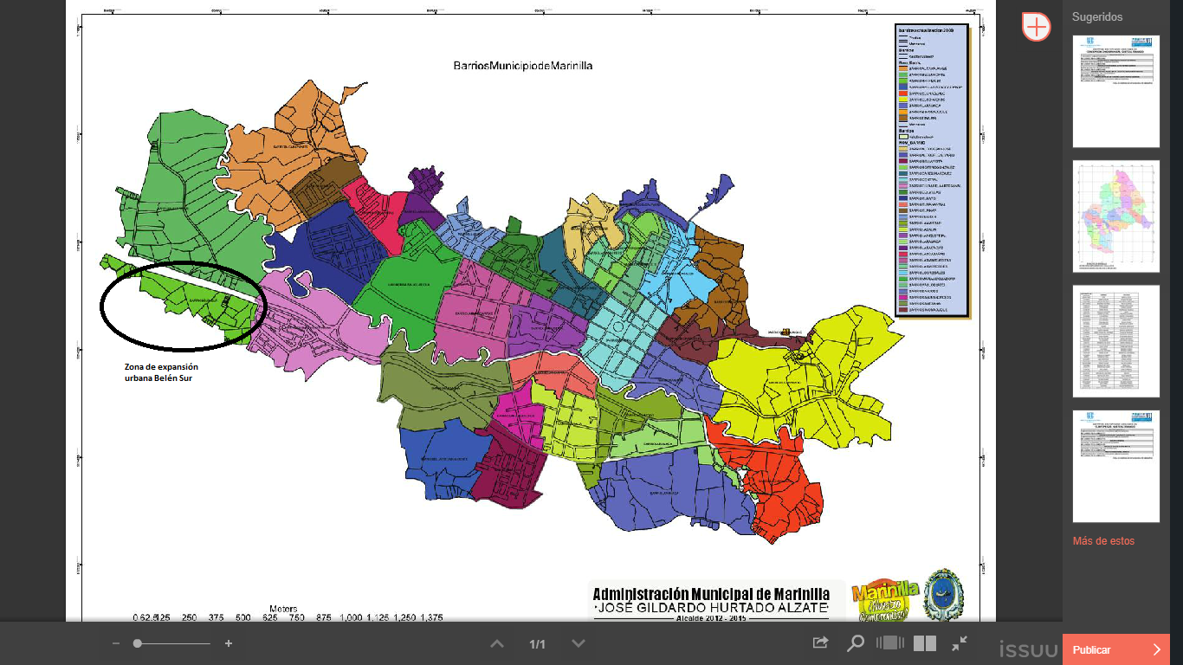
Task: Zoom in with the plus button
Action: (x=229, y=643)
